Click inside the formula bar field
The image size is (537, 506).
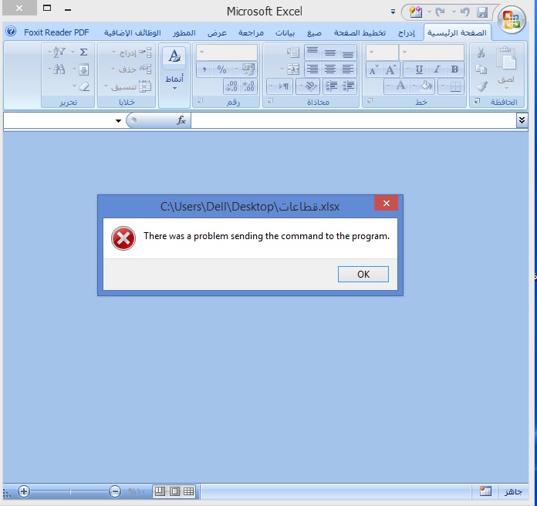click(353, 120)
